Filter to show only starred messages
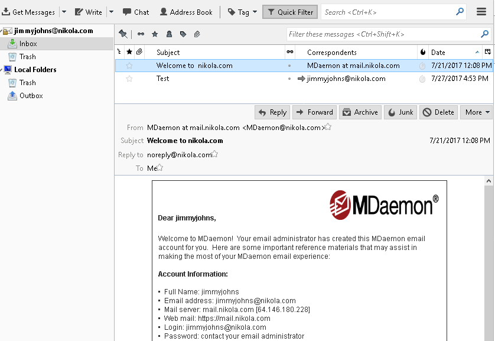 pyautogui.click(x=155, y=34)
